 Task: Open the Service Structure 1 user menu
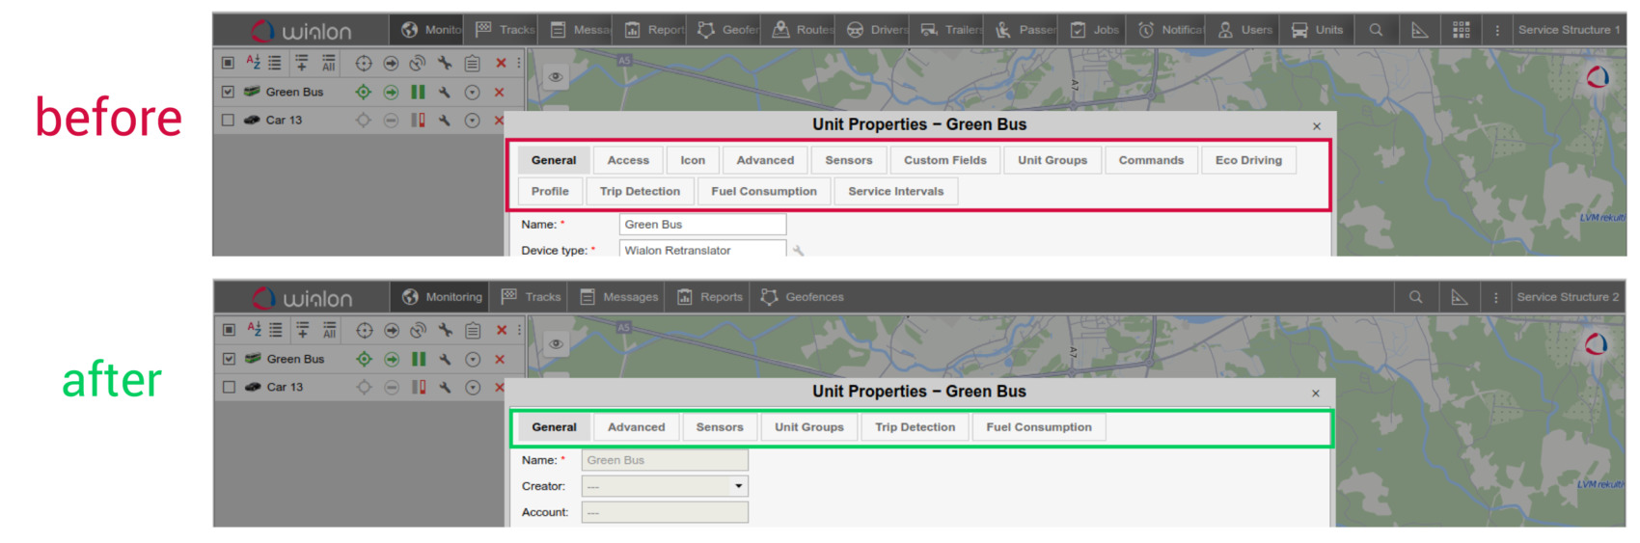(1569, 30)
